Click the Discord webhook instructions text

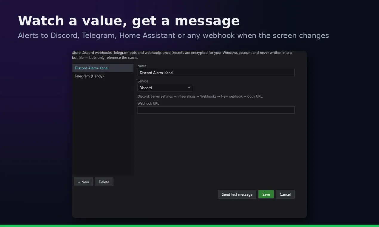pos(200,96)
